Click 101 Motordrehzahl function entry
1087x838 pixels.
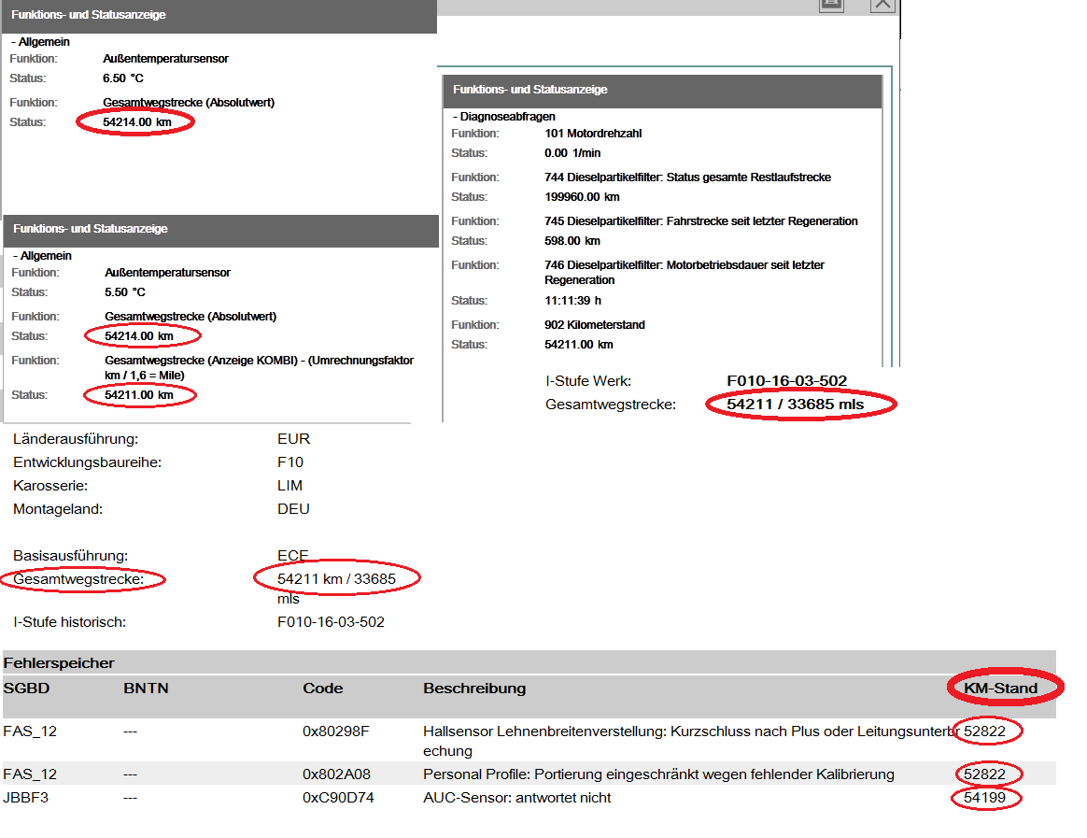click(x=593, y=134)
